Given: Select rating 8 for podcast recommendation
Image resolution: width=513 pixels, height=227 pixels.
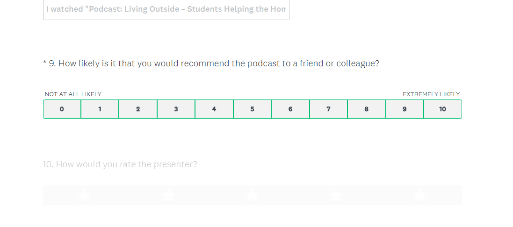Looking at the screenshot, I should (x=367, y=109).
